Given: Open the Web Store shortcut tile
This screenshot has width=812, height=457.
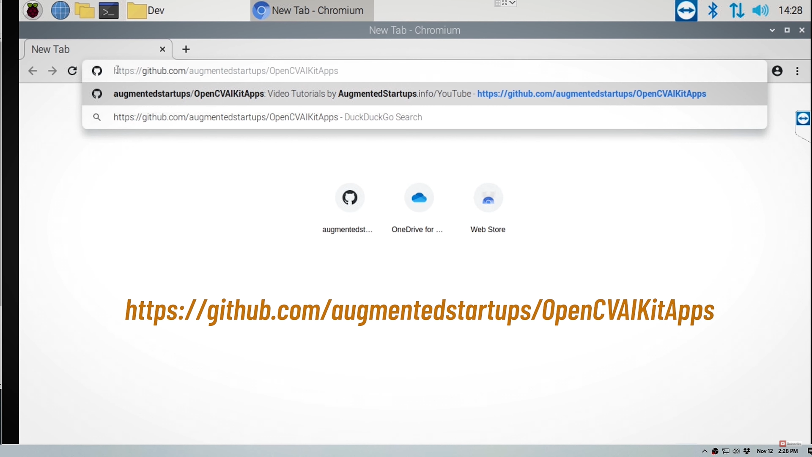Looking at the screenshot, I should 488,198.
